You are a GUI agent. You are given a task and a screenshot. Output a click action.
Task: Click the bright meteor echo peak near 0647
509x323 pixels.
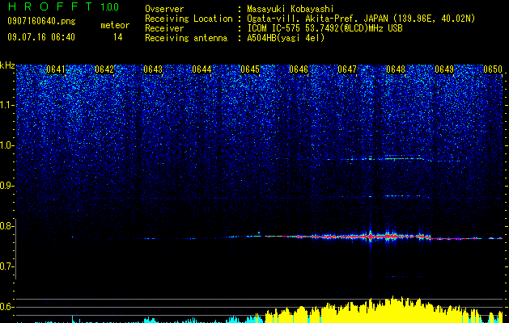pyautogui.click(x=370, y=237)
